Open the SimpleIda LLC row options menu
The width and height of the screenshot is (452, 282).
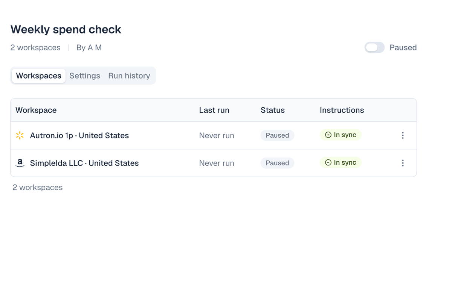pos(403,163)
